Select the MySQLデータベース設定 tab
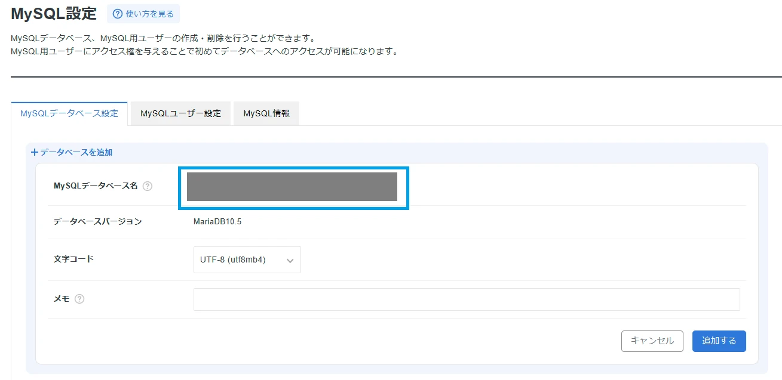The height and width of the screenshot is (380, 782). (x=69, y=113)
